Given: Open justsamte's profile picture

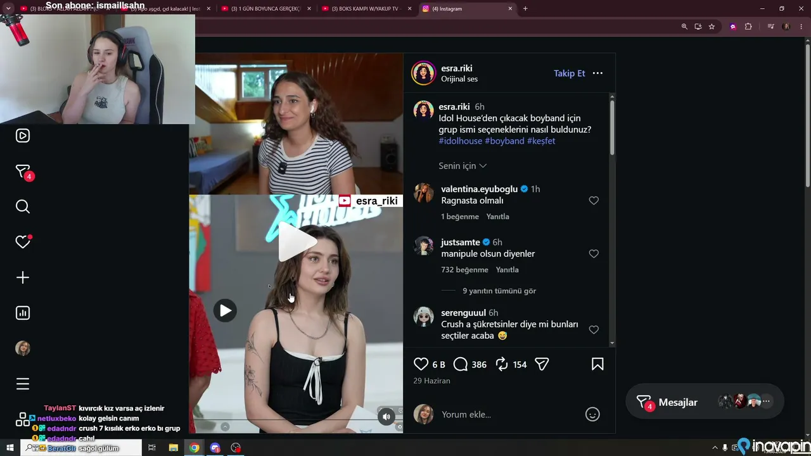Looking at the screenshot, I should click(423, 246).
